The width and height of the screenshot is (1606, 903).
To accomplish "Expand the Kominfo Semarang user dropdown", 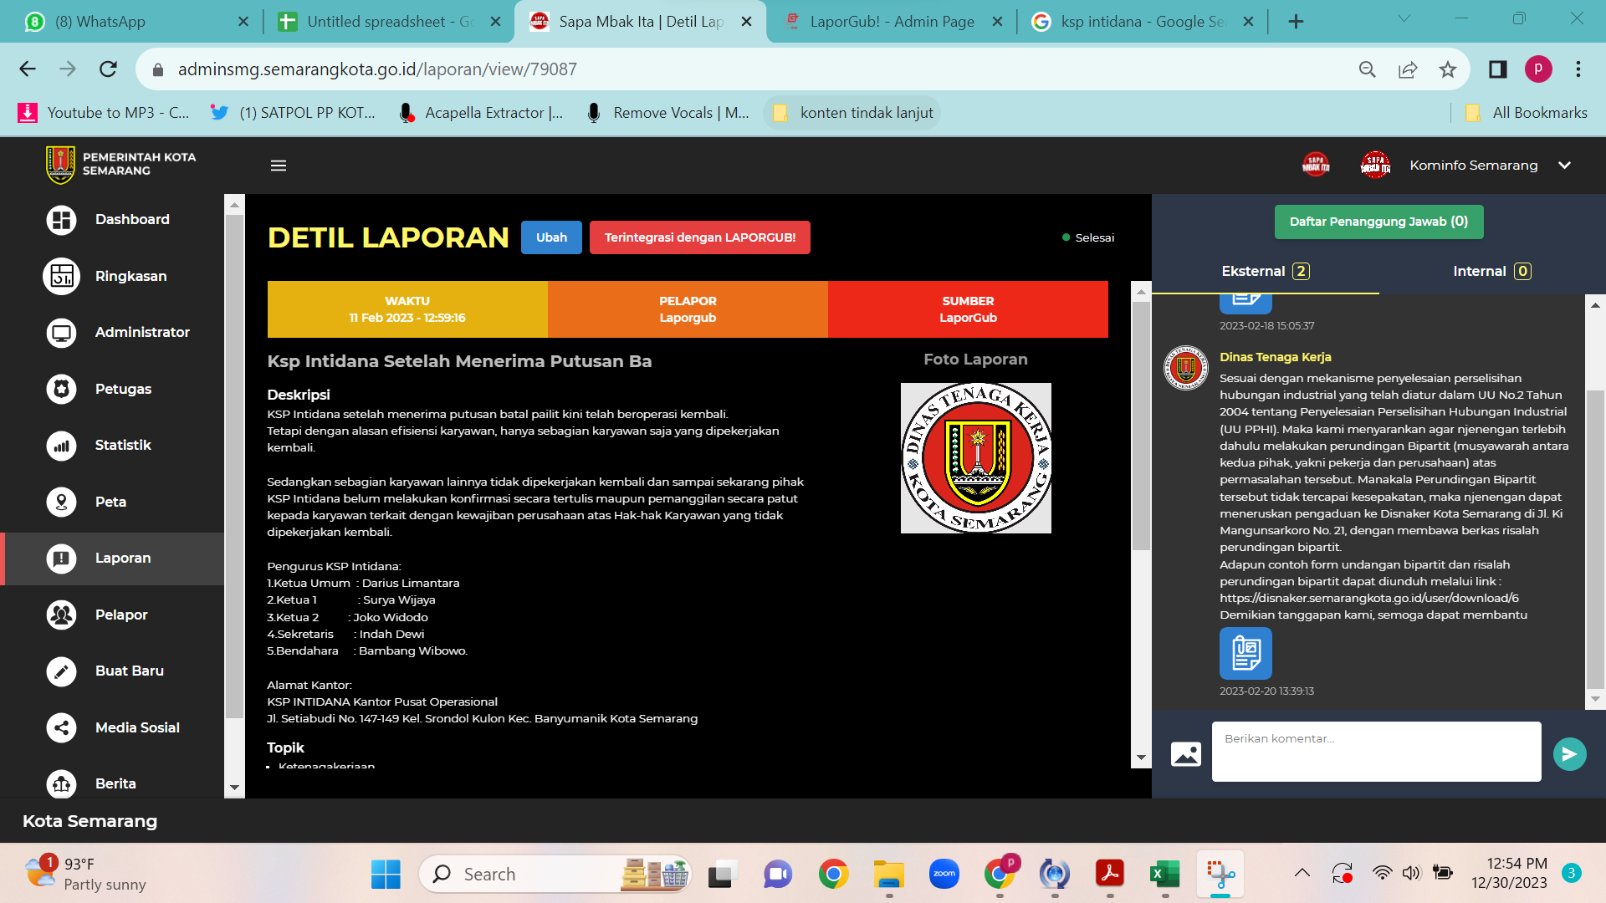I will [1564, 166].
